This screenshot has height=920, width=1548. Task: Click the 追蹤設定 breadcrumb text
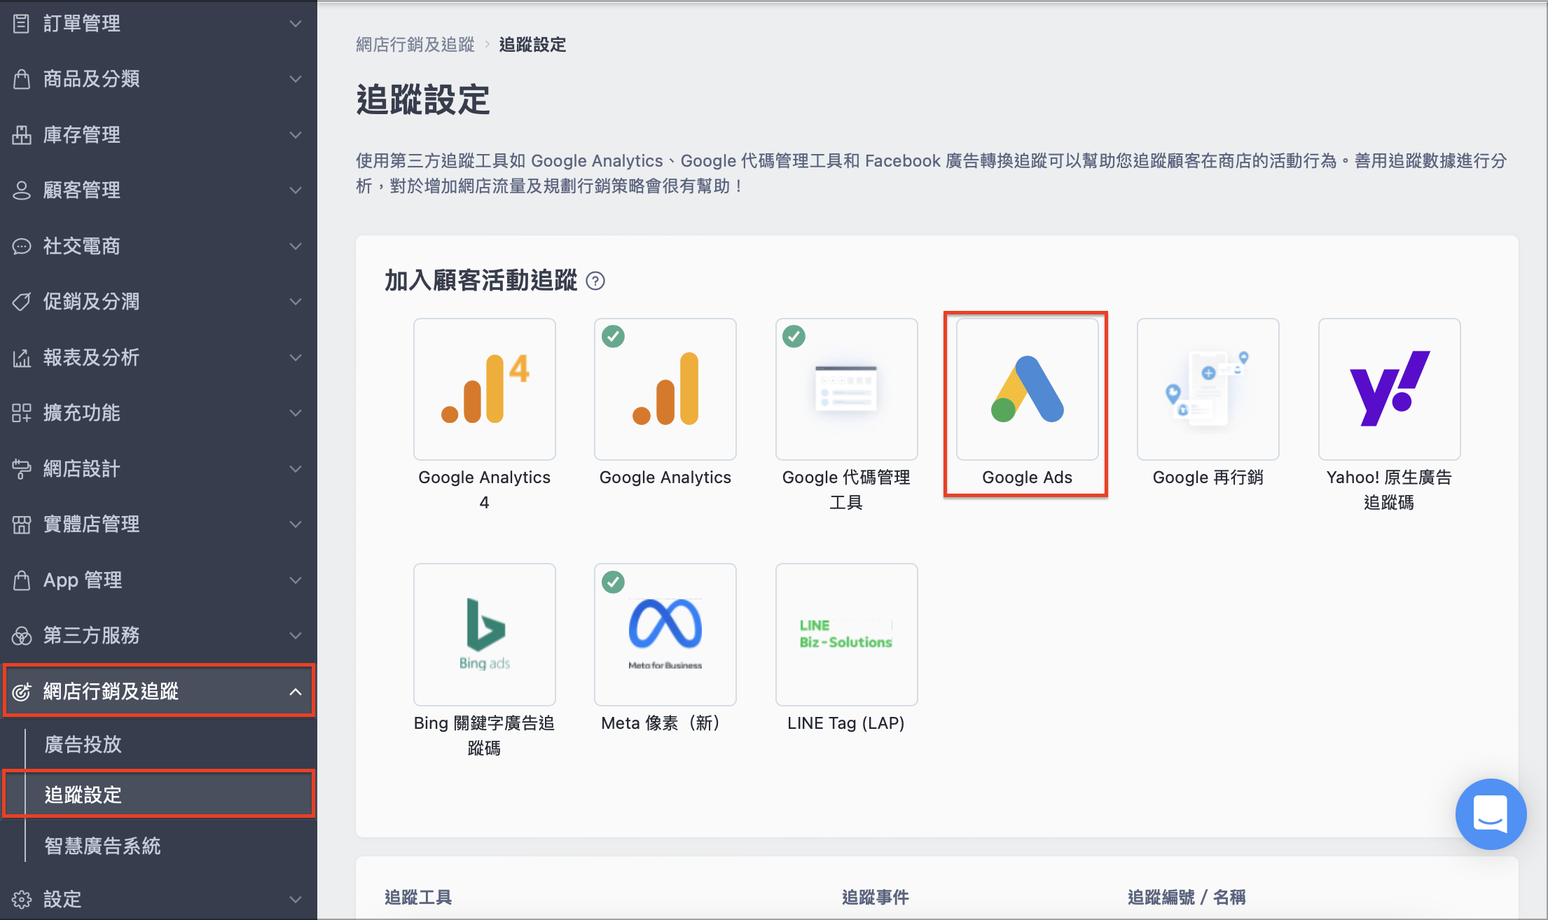click(x=532, y=45)
